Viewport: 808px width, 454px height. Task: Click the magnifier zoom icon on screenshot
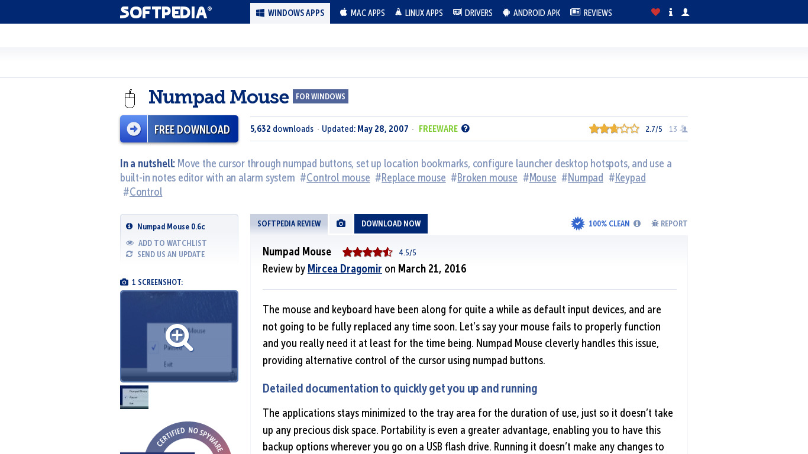(x=179, y=338)
